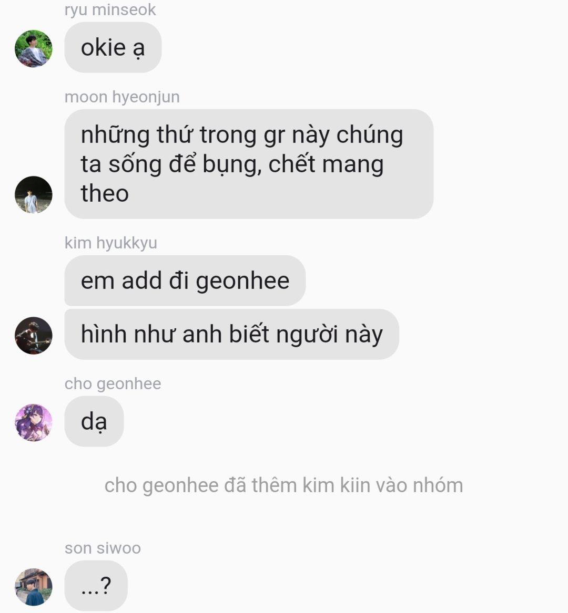Tap "kim kiin" in the group notice

[336, 485]
